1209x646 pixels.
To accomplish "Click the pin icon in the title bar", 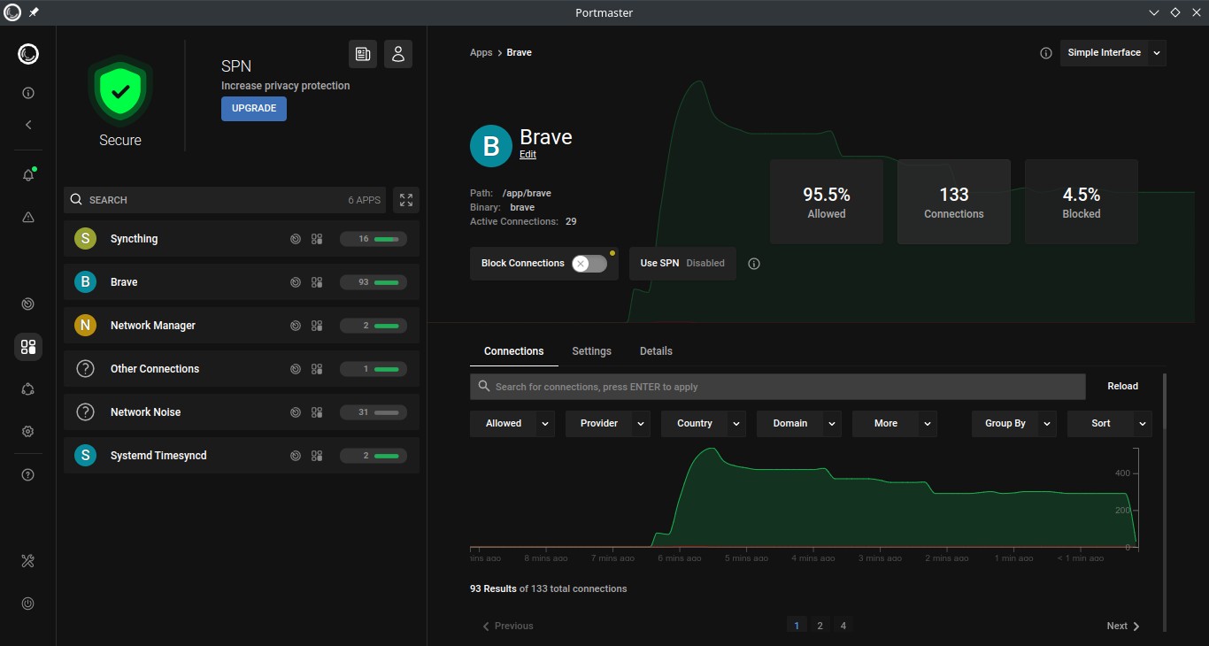I will point(34,12).
